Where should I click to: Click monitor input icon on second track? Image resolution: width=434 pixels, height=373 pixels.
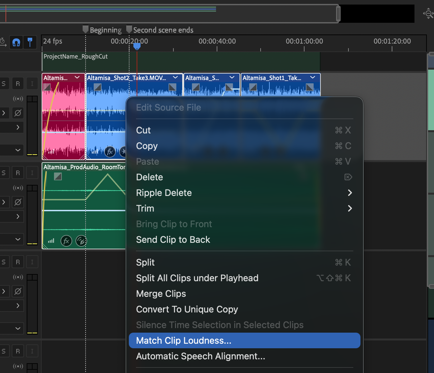32,173
